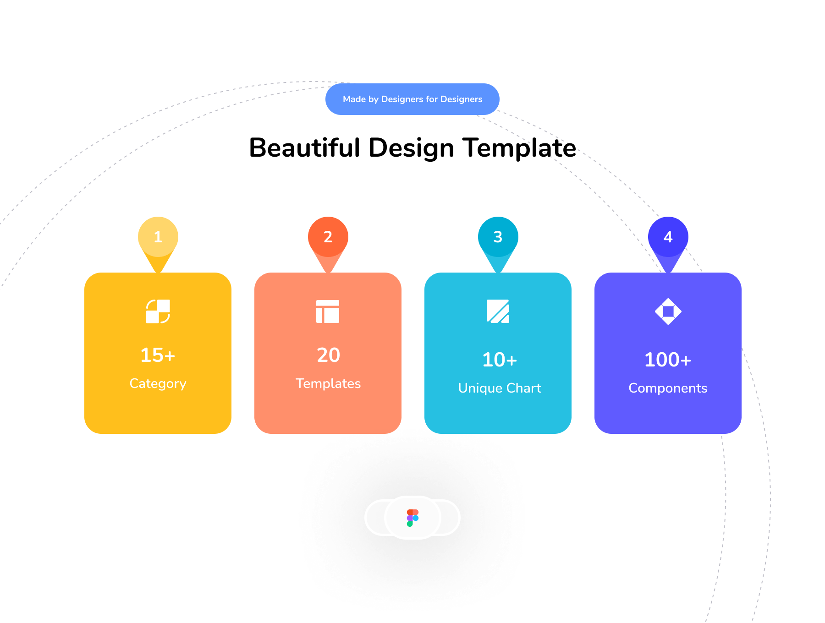This screenshot has width=825, height=623.
Task: Click the Components label text
Action: [x=668, y=388]
